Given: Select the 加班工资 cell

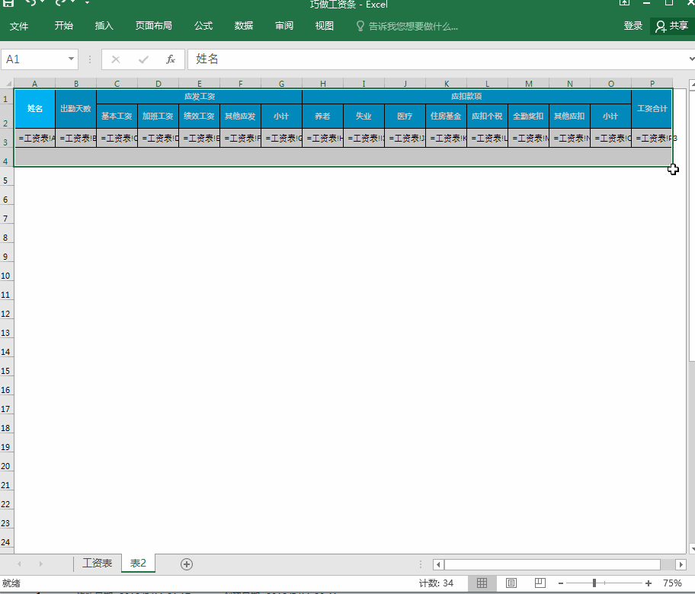Looking at the screenshot, I should (159, 116).
